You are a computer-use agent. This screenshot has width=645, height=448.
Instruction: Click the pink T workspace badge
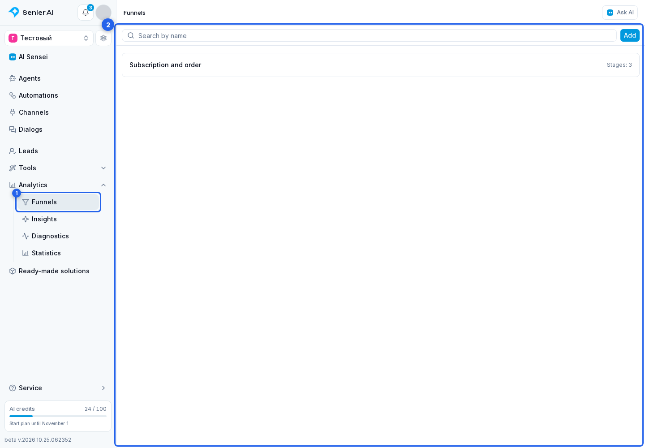13,38
